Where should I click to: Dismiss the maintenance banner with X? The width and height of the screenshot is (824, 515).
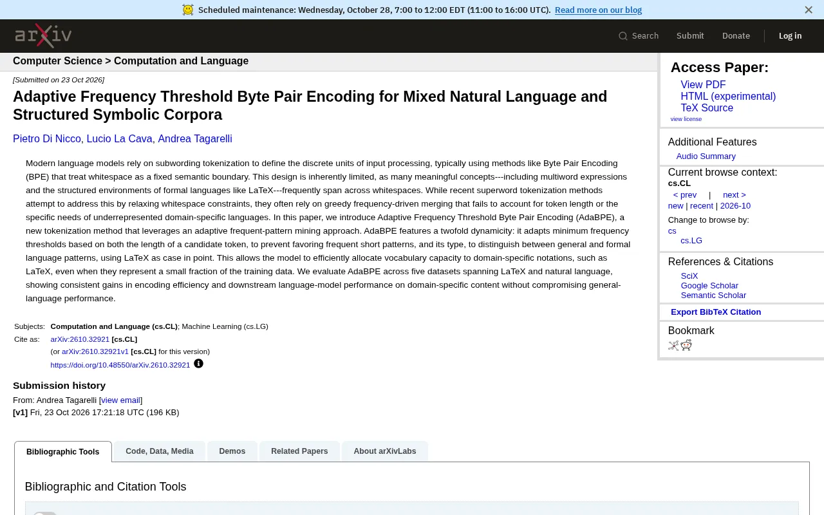click(809, 10)
